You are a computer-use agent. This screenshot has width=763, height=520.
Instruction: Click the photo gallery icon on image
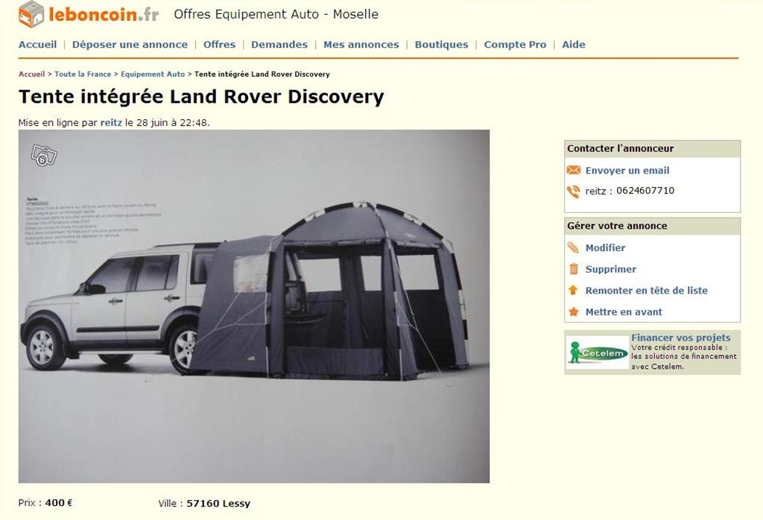click(x=44, y=156)
